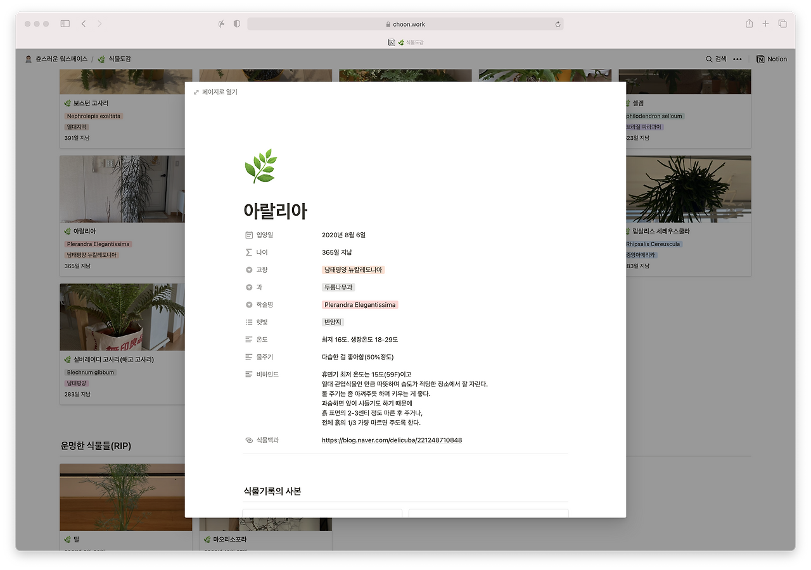Click the choon.work address bar
This screenshot has height=570, width=811.
(405, 24)
